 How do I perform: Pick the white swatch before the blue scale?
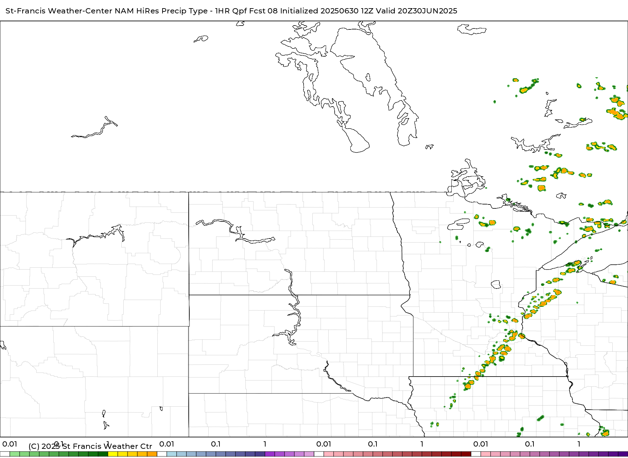(162, 454)
